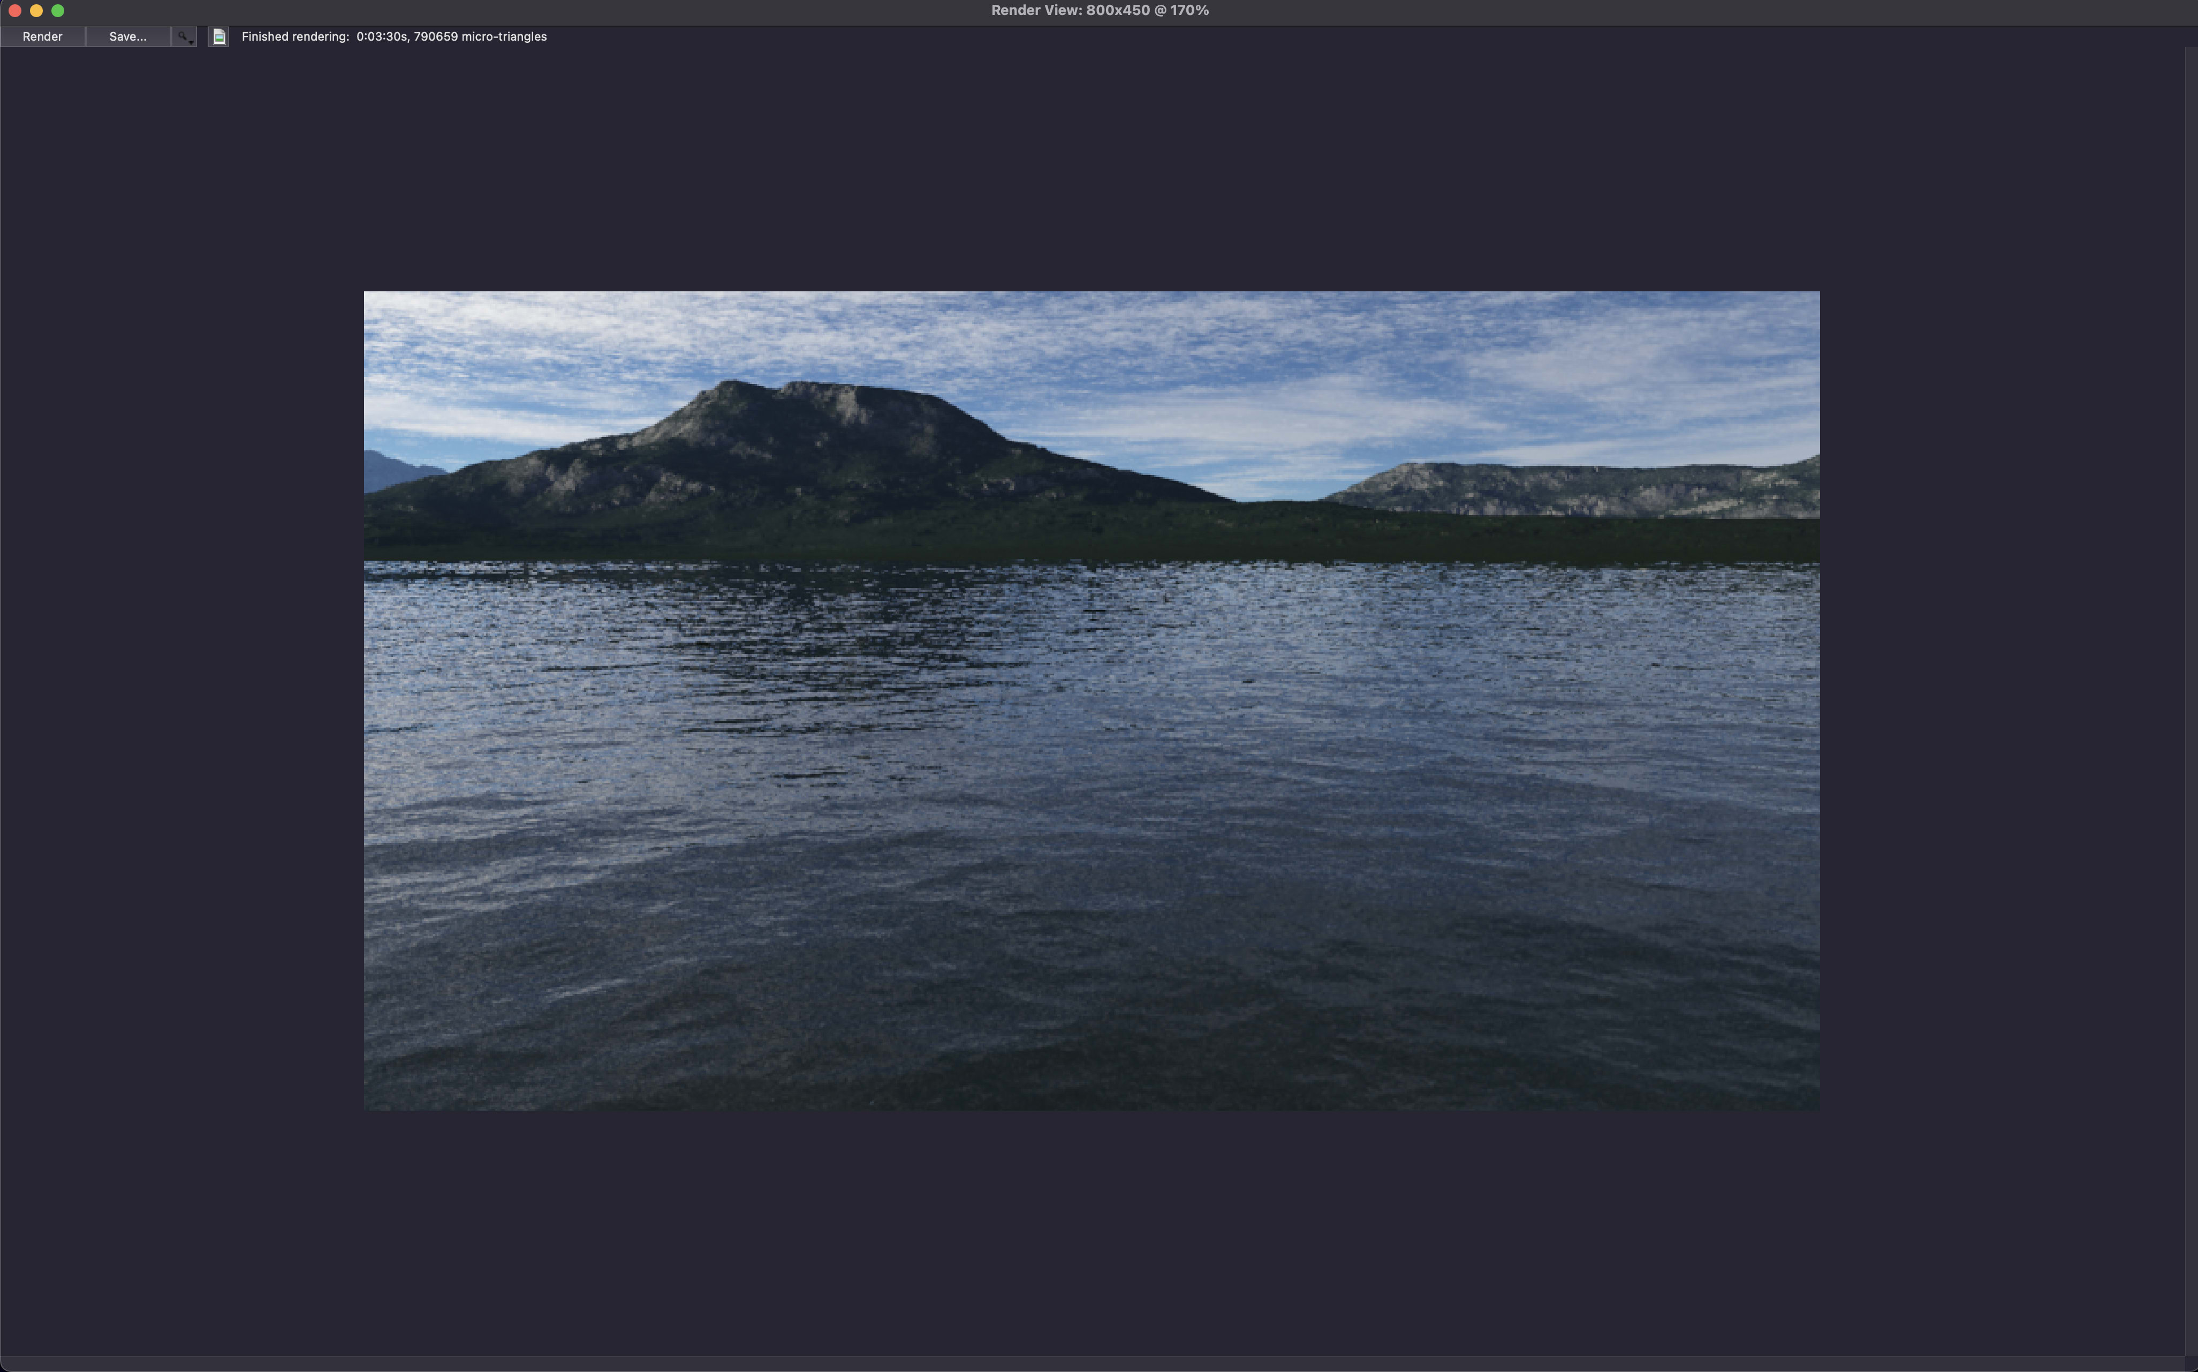Click the micro-triangles count in status
Image resolution: width=2198 pixels, height=1372 pixels.
click(x=480, y=36)
